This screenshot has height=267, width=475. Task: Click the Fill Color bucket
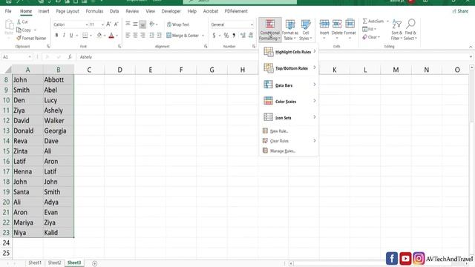click(x=99, y=36)
